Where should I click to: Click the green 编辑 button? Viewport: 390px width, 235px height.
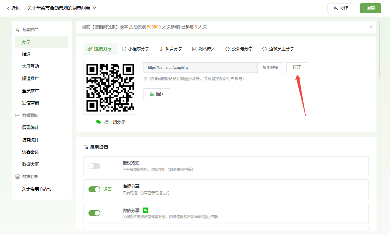[370, 8]
